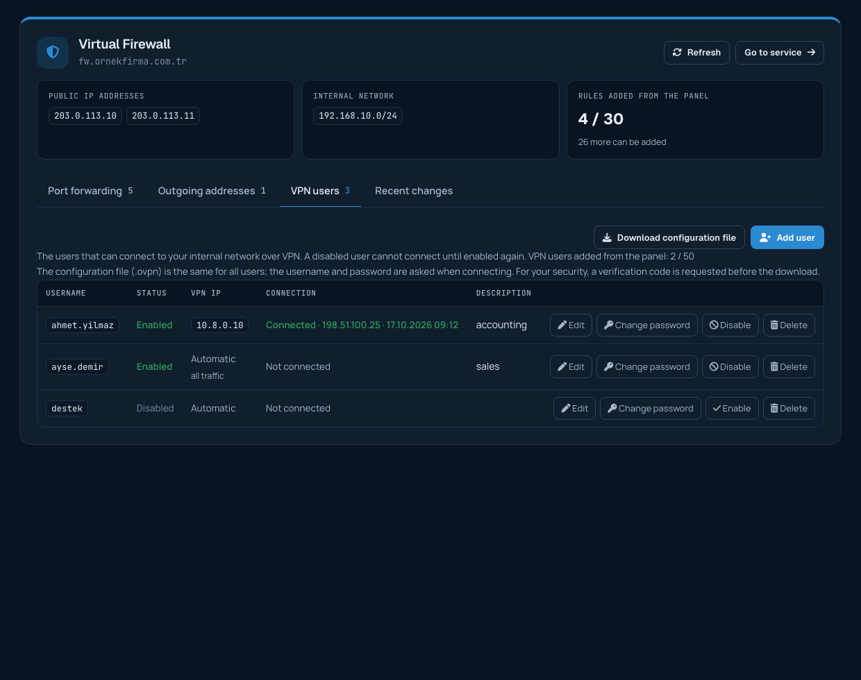Click username ayse.demir
The image size is (861, 680).
pos(77,367)
